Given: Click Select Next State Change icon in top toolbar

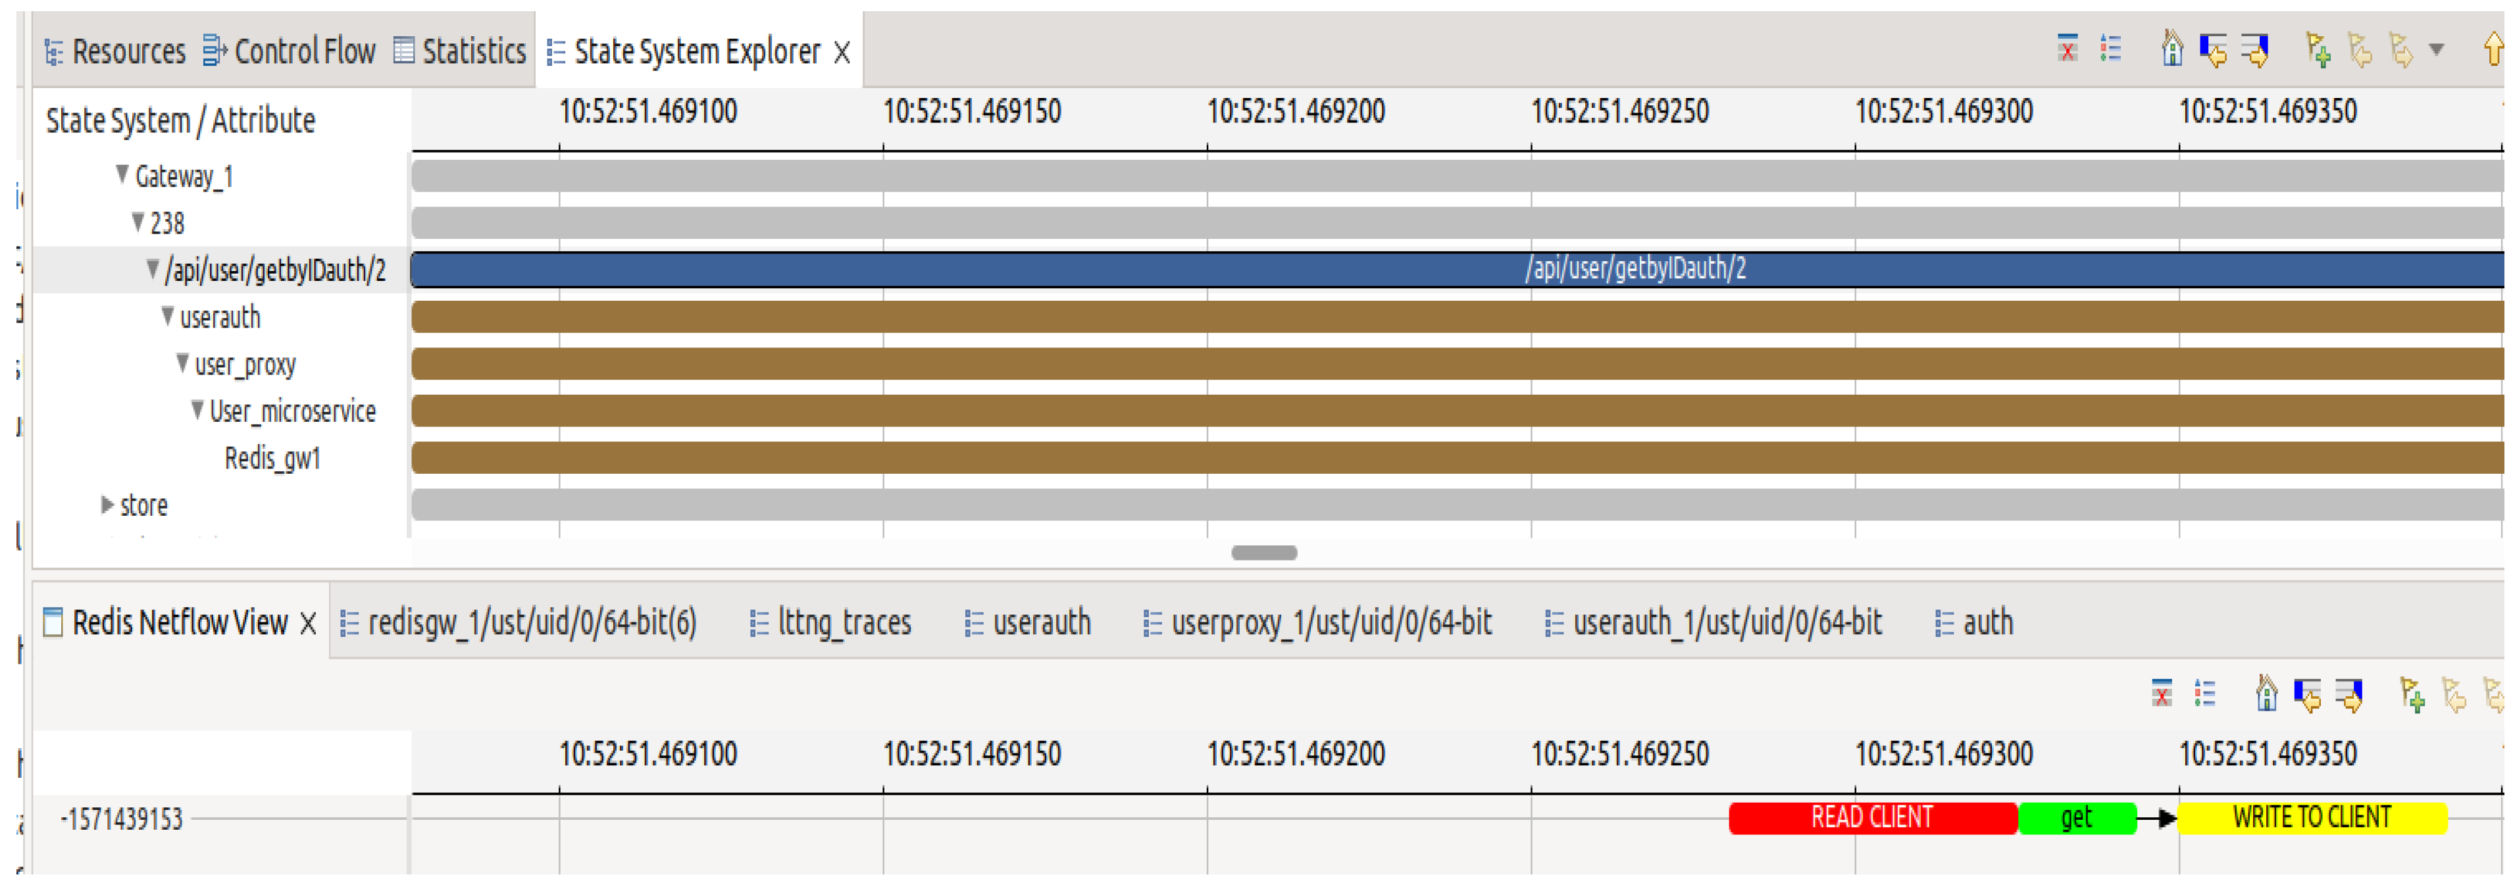Looking at the screenshot, I should pos(2254,49).
